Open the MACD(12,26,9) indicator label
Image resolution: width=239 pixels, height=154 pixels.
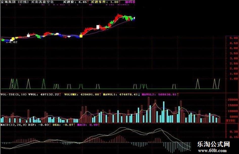14,125
